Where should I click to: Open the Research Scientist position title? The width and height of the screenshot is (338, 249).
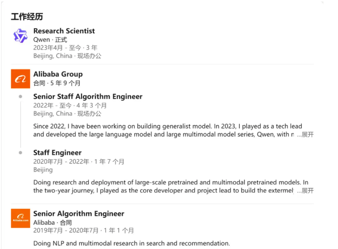coord(64,31)
